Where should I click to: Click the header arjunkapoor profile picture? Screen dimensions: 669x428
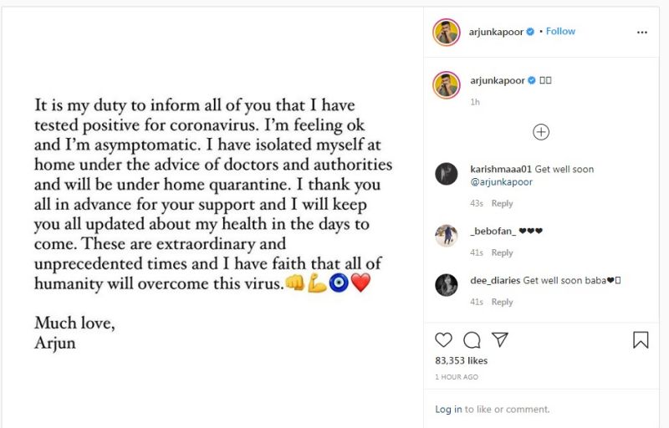[x=447, y=32]
